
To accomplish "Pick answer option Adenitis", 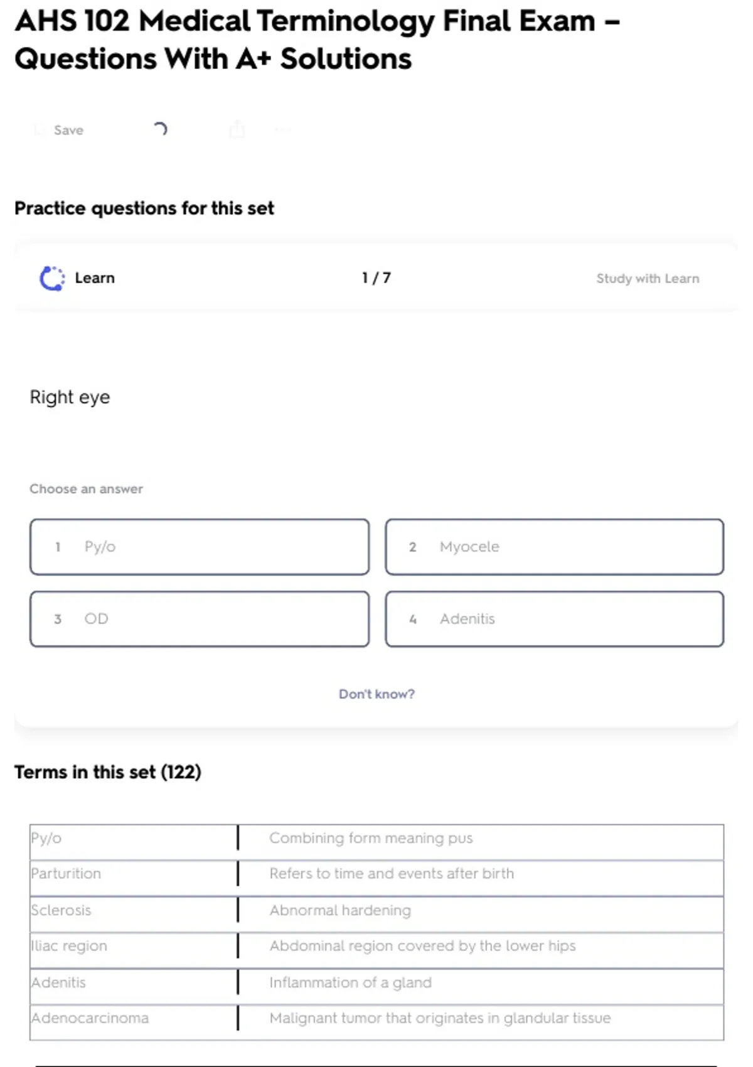I will tap(554, 619).
